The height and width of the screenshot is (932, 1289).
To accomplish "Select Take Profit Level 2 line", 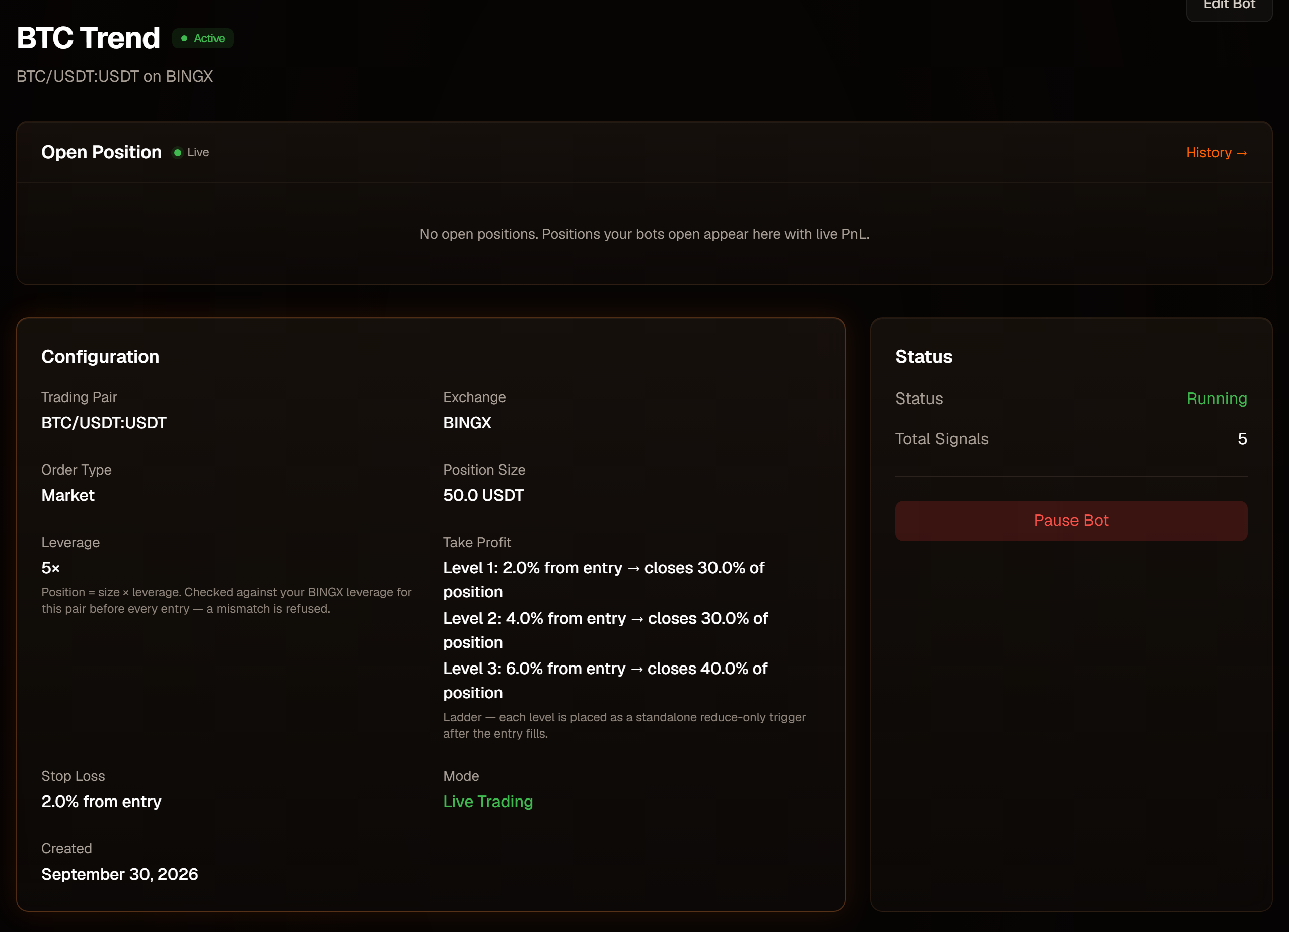I will 605,630.
